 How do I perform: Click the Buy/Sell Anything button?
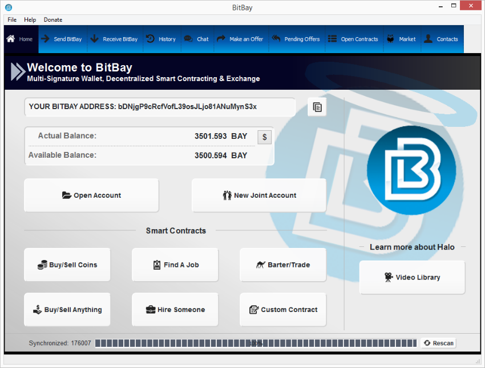pyautogui.click(x=67, y=310)
